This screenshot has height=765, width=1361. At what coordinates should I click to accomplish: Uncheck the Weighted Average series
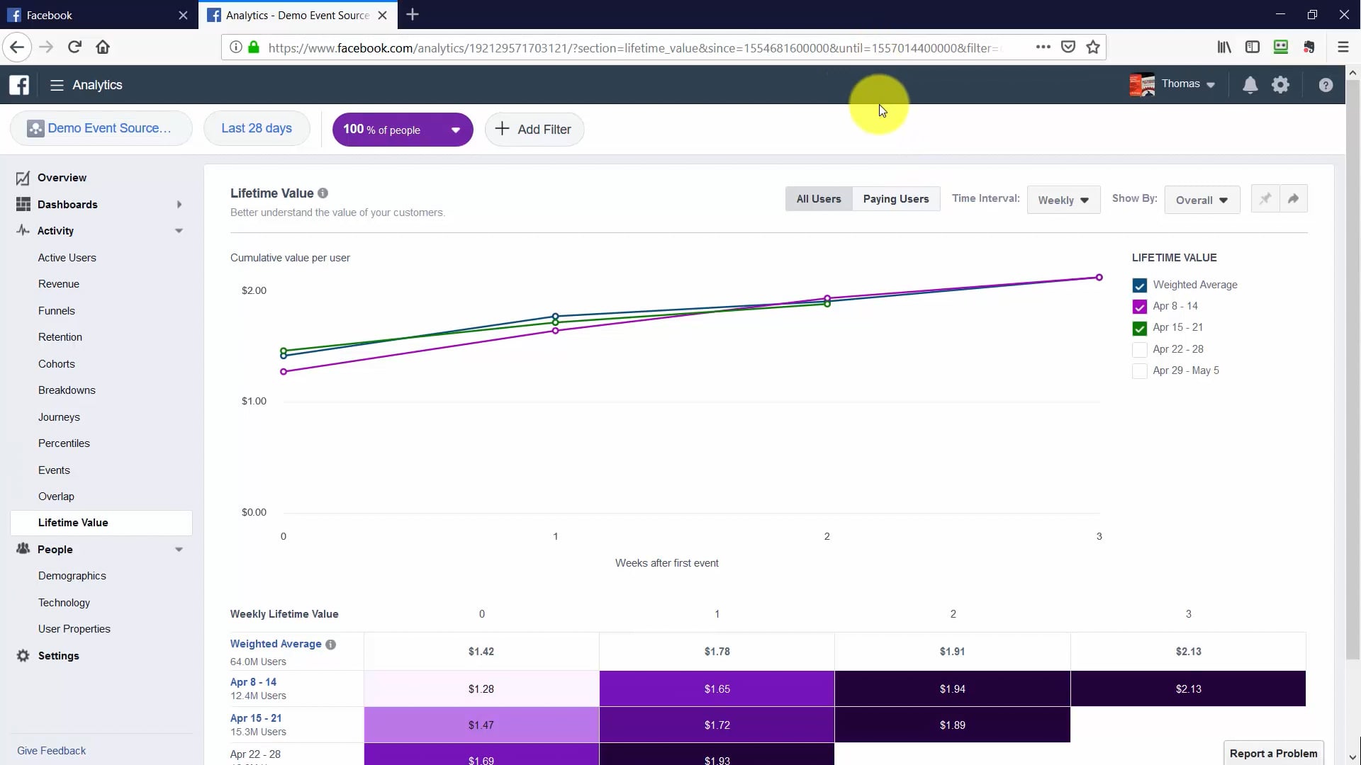[1139, 285]
